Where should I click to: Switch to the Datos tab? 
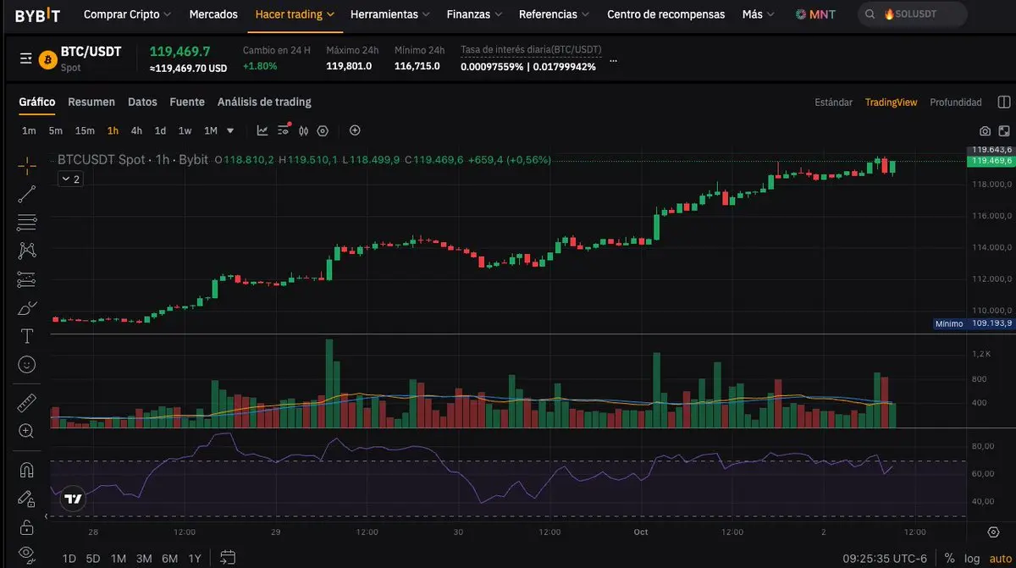(x=142, y=102)
